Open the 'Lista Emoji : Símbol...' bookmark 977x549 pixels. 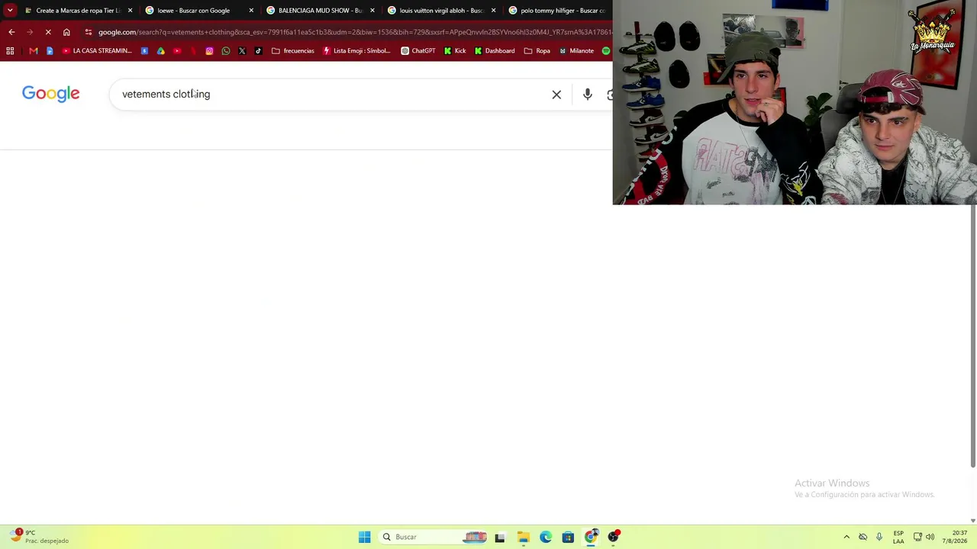pyautogui.click(x=356, y=51)
